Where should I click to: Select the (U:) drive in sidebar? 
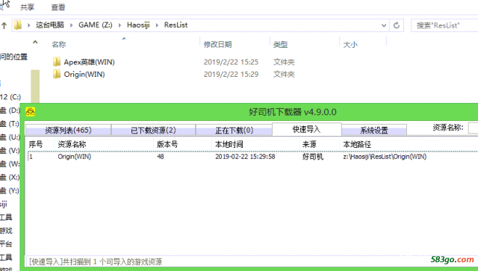[x=10, y=137]
